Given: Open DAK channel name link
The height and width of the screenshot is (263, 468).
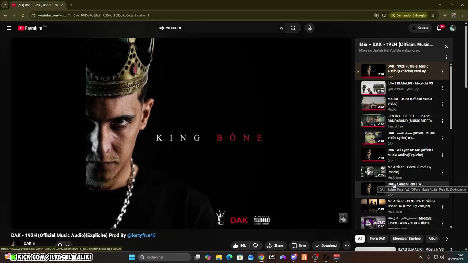Looking at the screenshot, I should [27, 243].
